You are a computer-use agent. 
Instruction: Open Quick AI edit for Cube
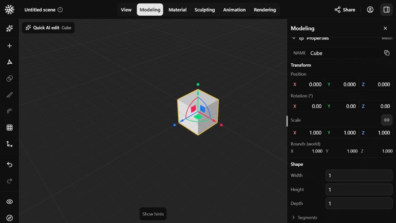click(48, 28)
